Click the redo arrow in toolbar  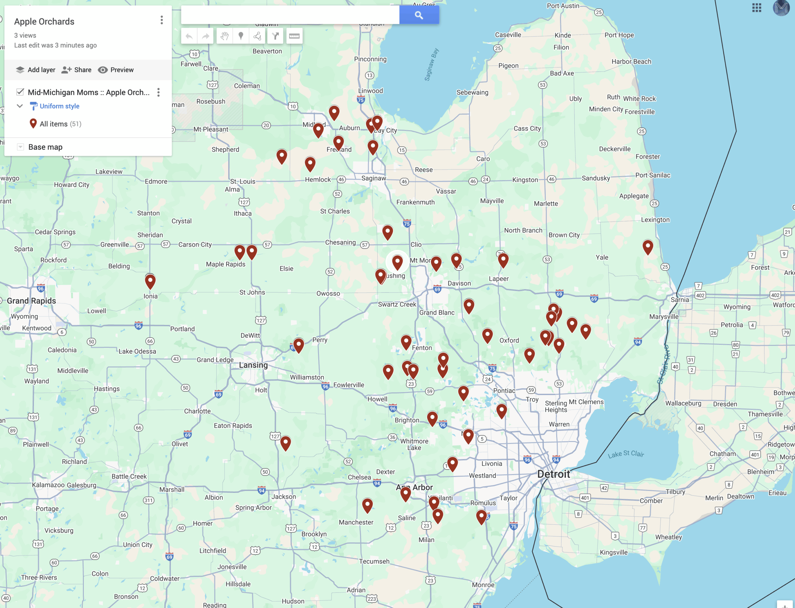205,36
